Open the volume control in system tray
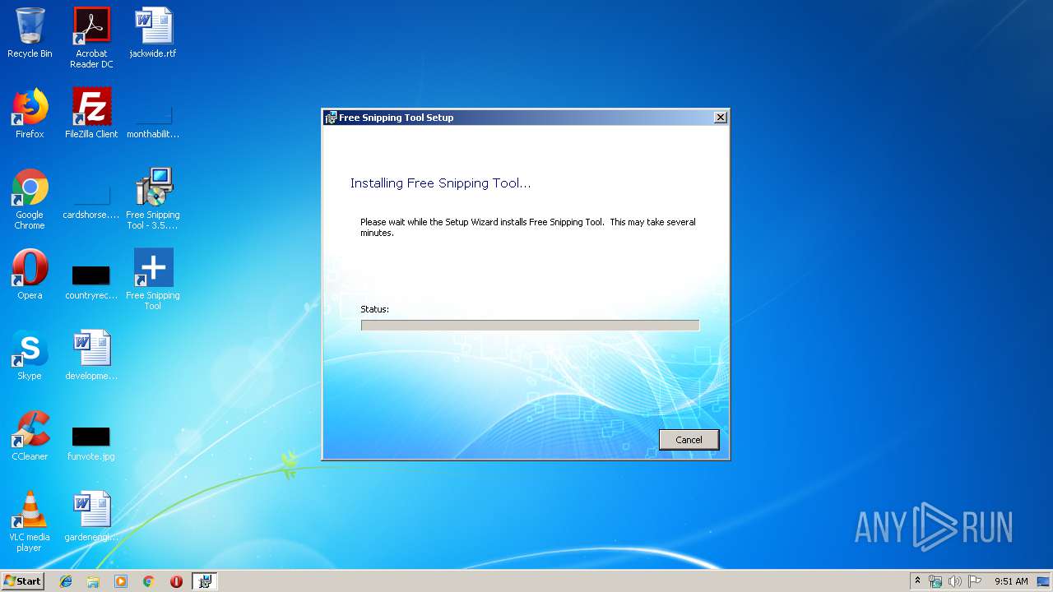Image resolution: width=1053 pixels, height=592 pixels. click(x=954, y=581)
